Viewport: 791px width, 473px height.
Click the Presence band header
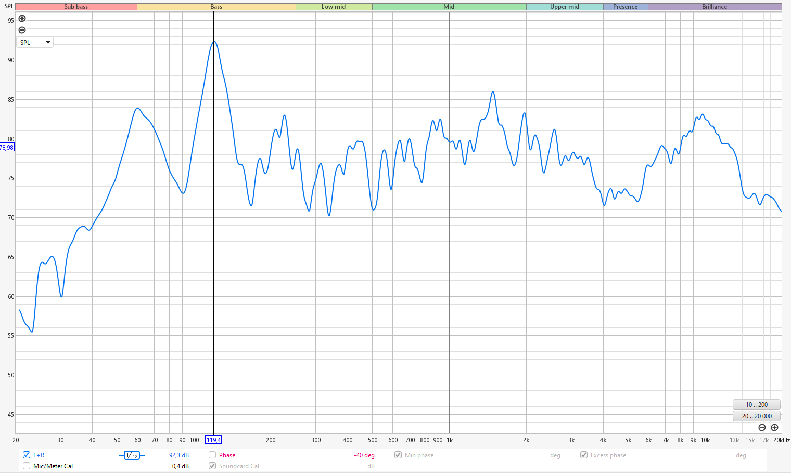[x=625, y=7]
